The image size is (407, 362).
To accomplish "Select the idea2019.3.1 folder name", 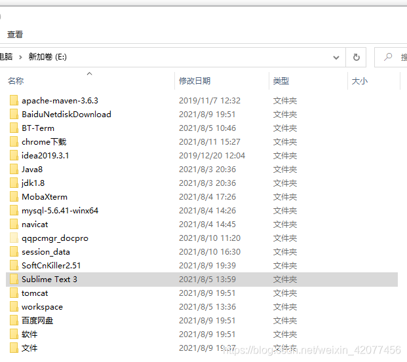I will (45, 155).
